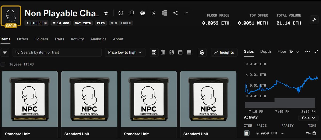Screen dimensions: 321x140
Task: Expand the chart to fullscreen
Action: [x=316, y=52]
